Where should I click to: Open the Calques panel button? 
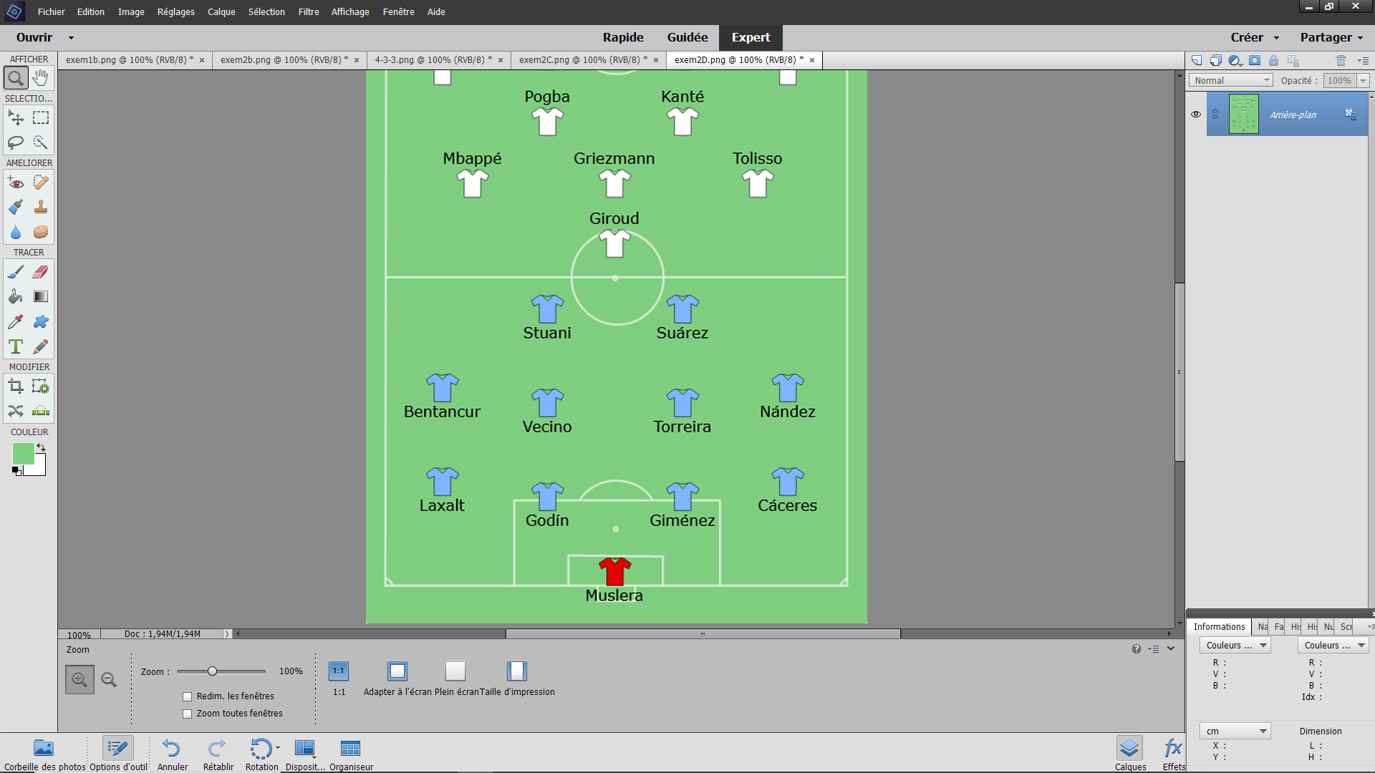click(1130, 754)
